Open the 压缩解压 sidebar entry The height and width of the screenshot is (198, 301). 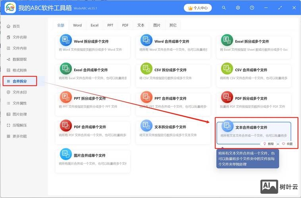[x=20, y=125]
